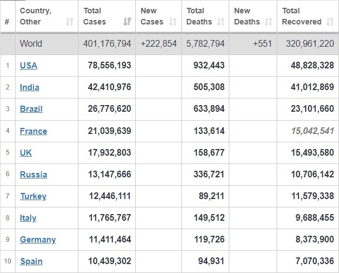
Task: Select USA total deaths 932,443
Action: [209, 65]
